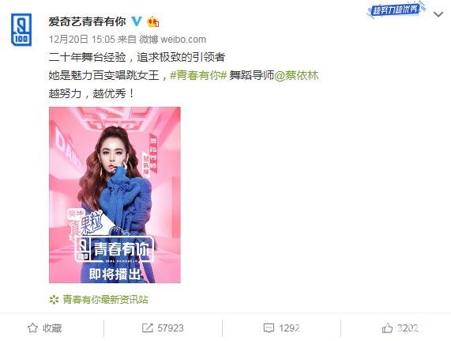
Task: Enlarge the pink poster image thumbnail
Action: tap(115, 195)
